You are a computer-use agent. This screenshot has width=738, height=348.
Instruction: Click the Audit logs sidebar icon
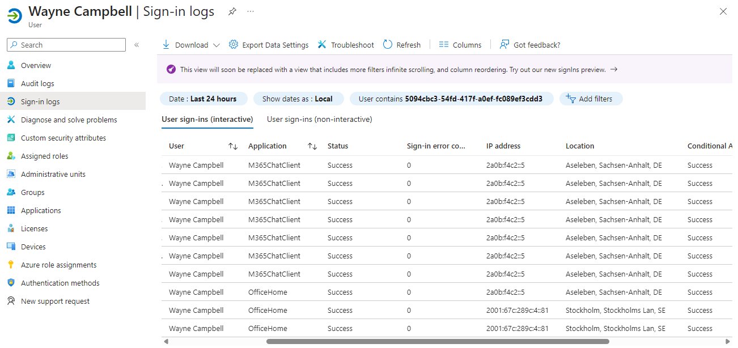click(11, 83)
